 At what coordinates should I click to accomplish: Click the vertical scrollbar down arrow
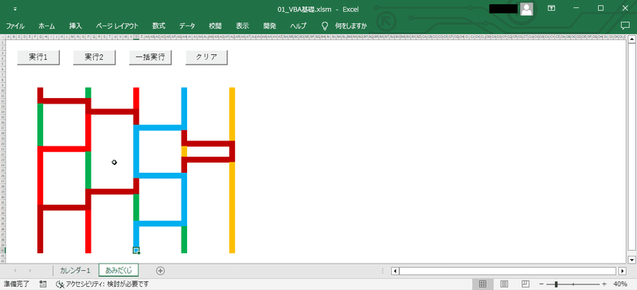[x=631, y=259]
